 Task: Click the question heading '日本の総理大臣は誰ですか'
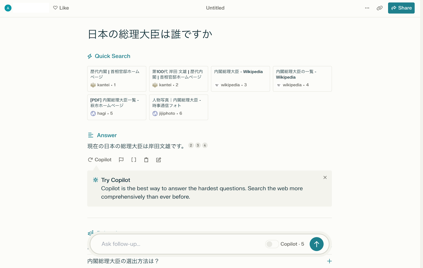(150, 34)
